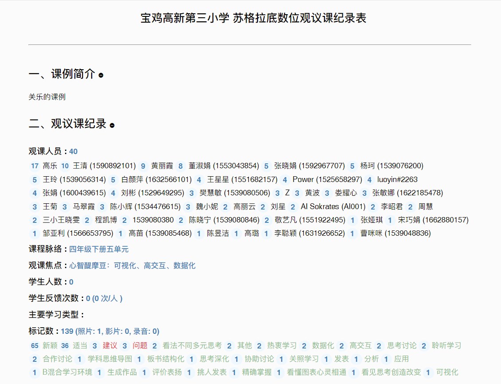Click the 3 badge before 建议
The width and height of the screenshot is (501, 384).
[94, 346]
